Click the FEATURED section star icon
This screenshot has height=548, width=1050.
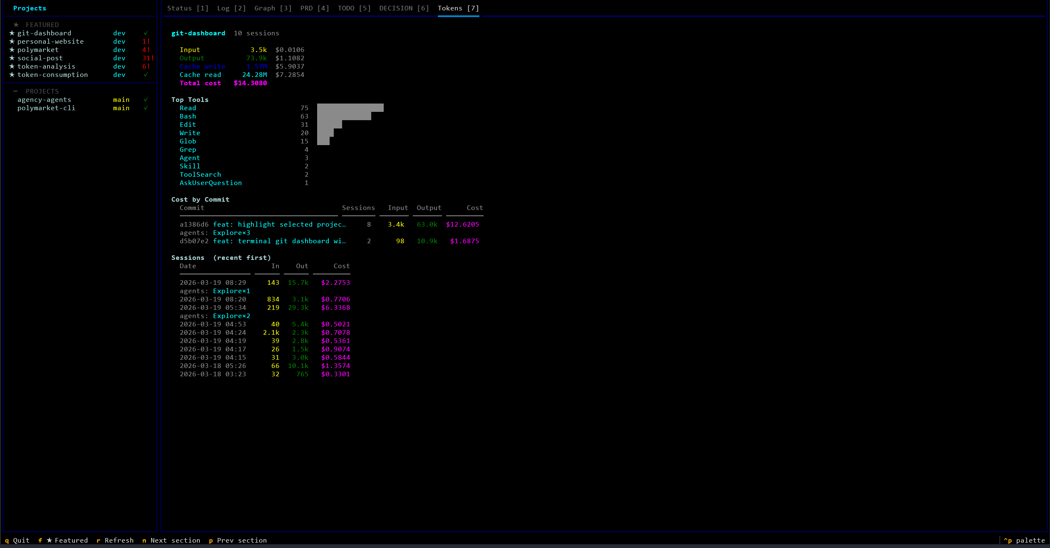(16, 25)
